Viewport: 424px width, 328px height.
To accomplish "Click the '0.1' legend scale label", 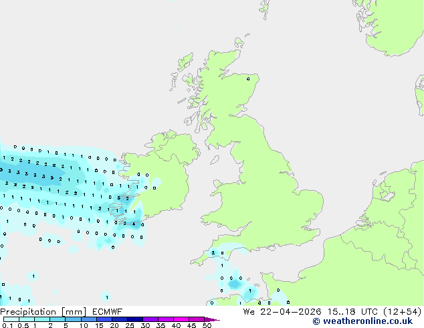I will 7,325.
